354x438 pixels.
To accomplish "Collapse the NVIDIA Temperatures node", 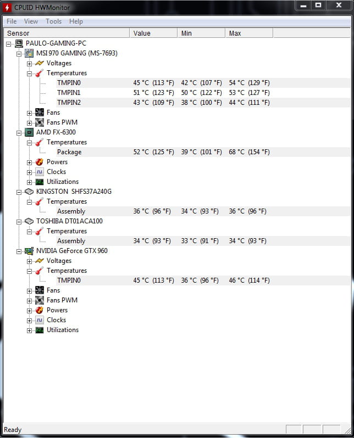I will (29, 271).
